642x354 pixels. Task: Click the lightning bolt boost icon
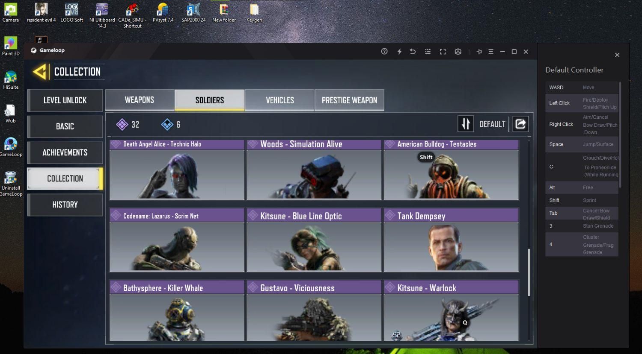[399, 51]
